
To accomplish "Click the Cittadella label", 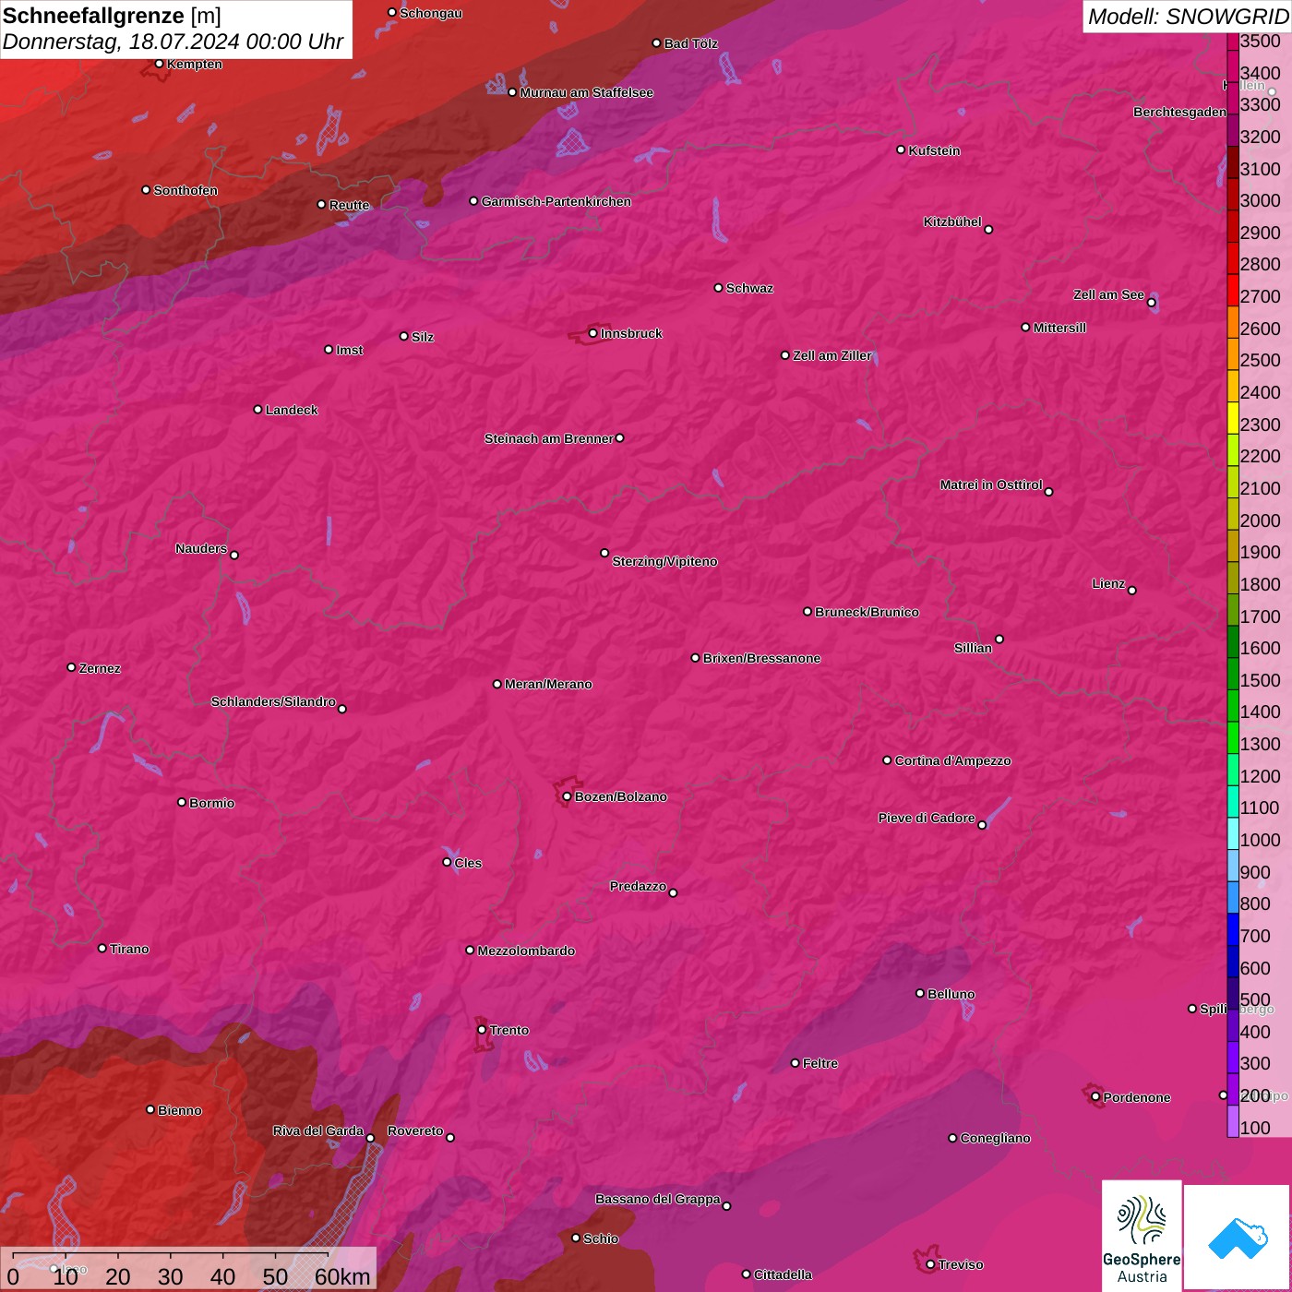I will tap(783, 1274).
